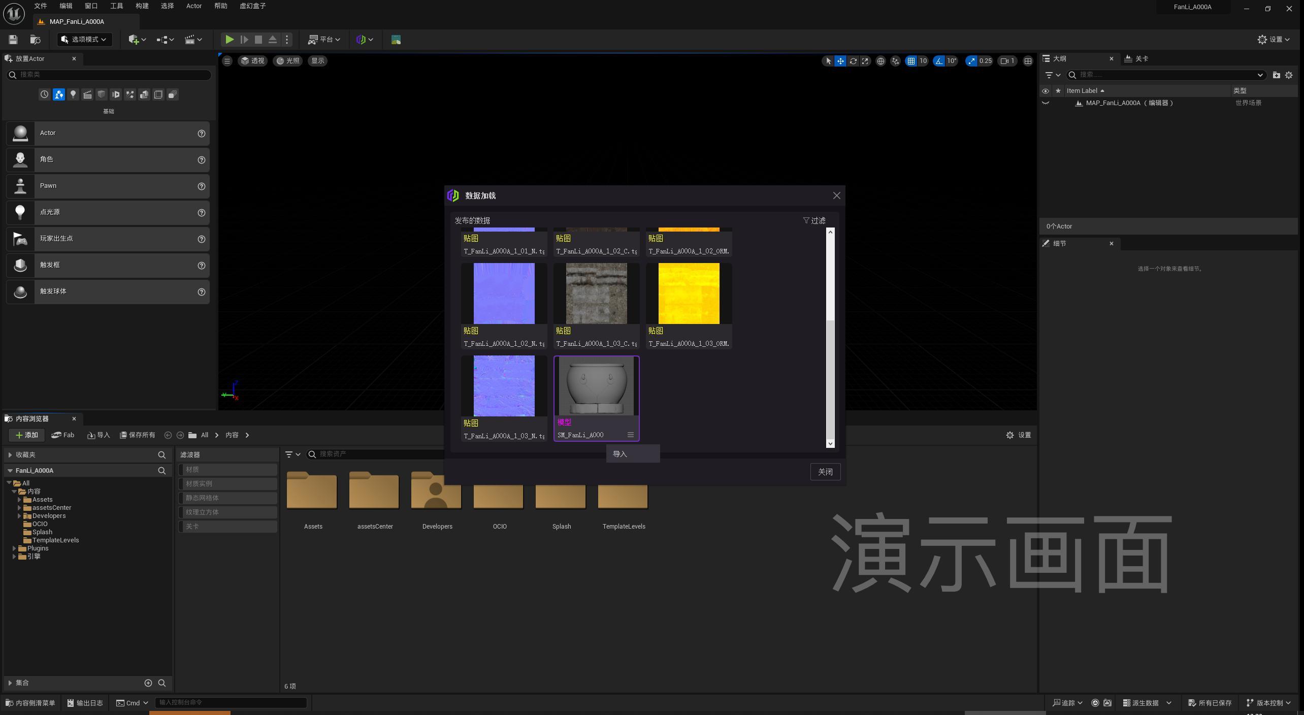Image resolution: width=1304 pixels, height=715 pixels.
Task: Expand the Plugins folder in the tree
Action: point(14,548)
